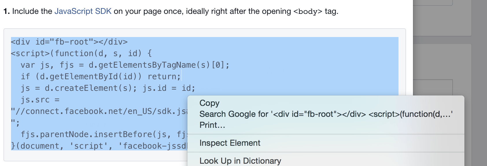The image size is (487, 166).
Task: Click the connect.facebook.net URL string
Action: [x=99, y=111]
